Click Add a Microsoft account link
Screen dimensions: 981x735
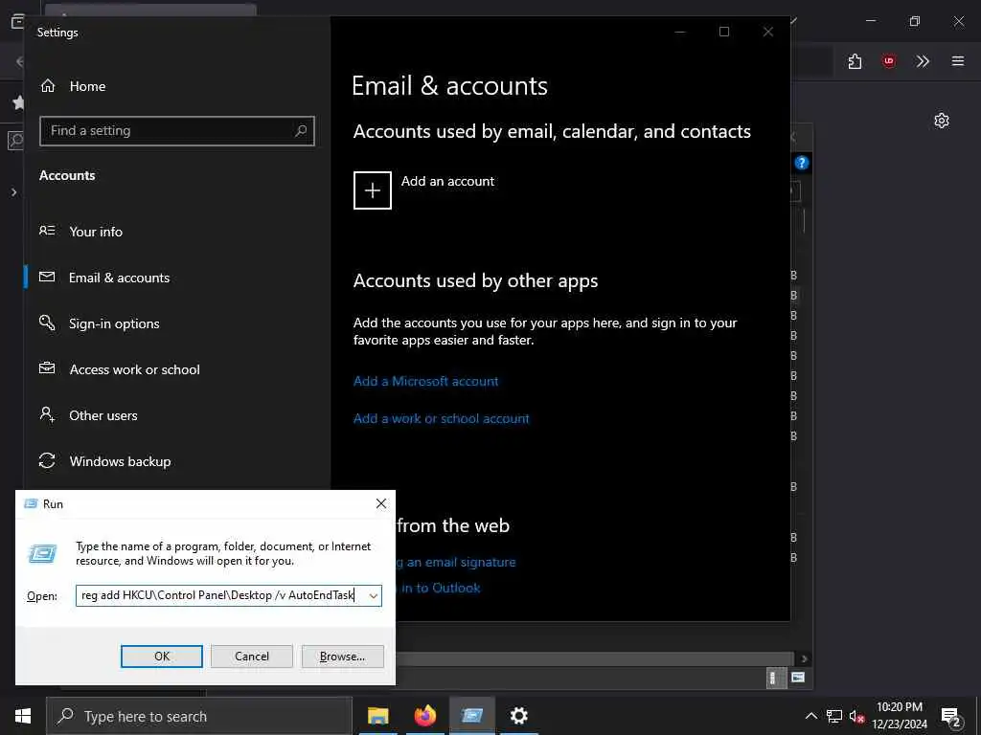coord(426,381)
